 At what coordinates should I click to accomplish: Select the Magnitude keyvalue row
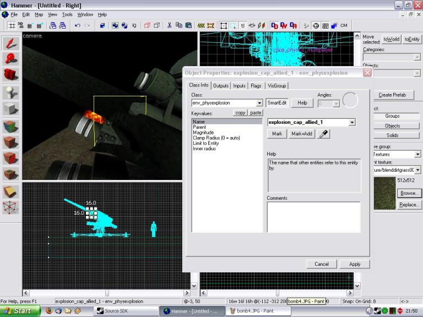pyautogui.click(x=226, y=132)
